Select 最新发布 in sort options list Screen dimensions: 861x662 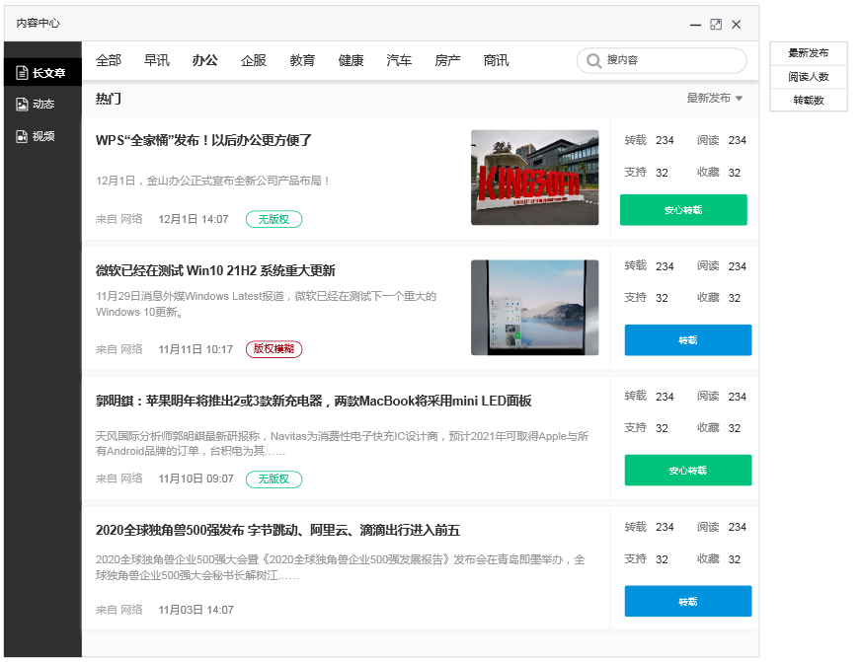point(809,53)
